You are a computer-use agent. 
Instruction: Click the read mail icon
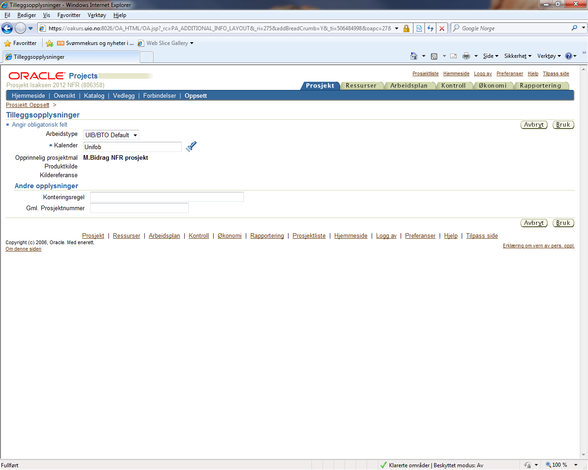[453, 56]
